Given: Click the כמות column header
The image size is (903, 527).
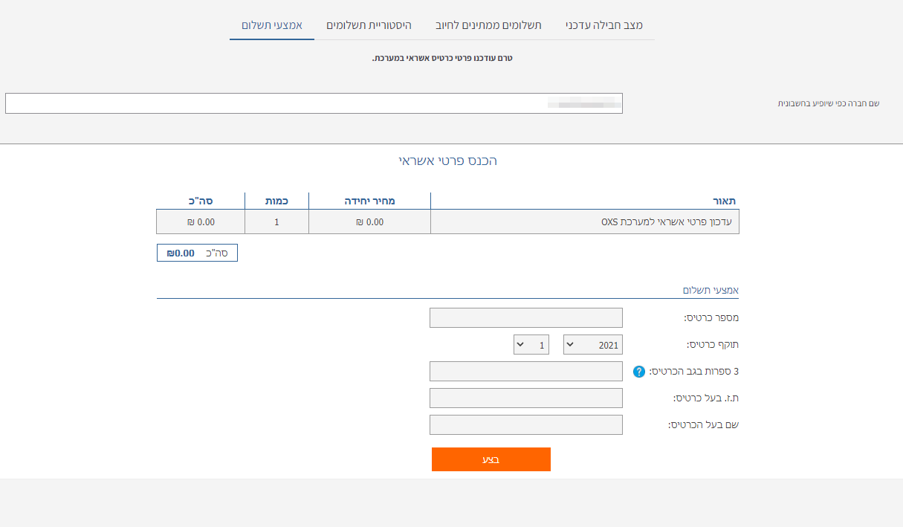Looking at the screenshot, I should pos(276,201).
